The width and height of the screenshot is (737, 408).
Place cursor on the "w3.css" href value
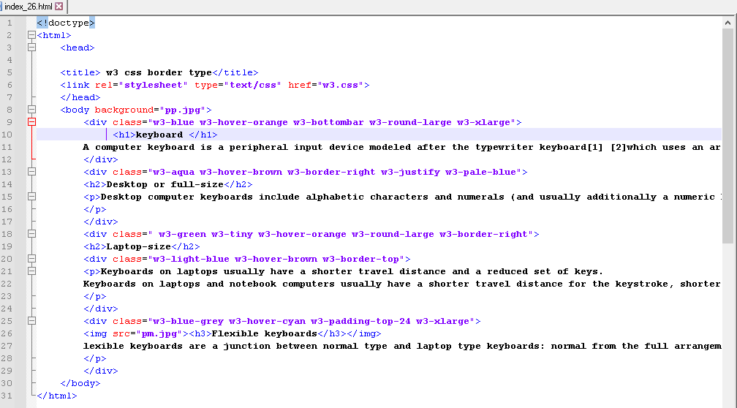[x=340, y=85]
